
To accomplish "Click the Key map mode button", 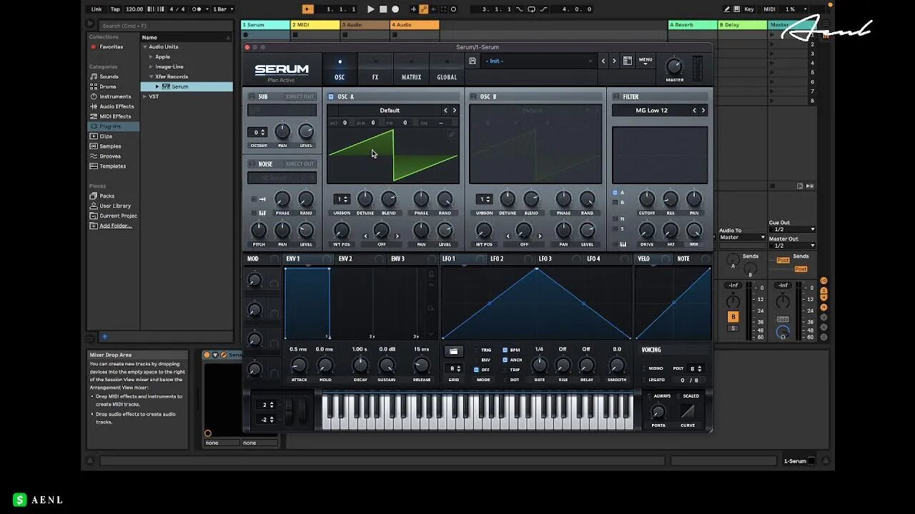I will [x=749, y=9].
